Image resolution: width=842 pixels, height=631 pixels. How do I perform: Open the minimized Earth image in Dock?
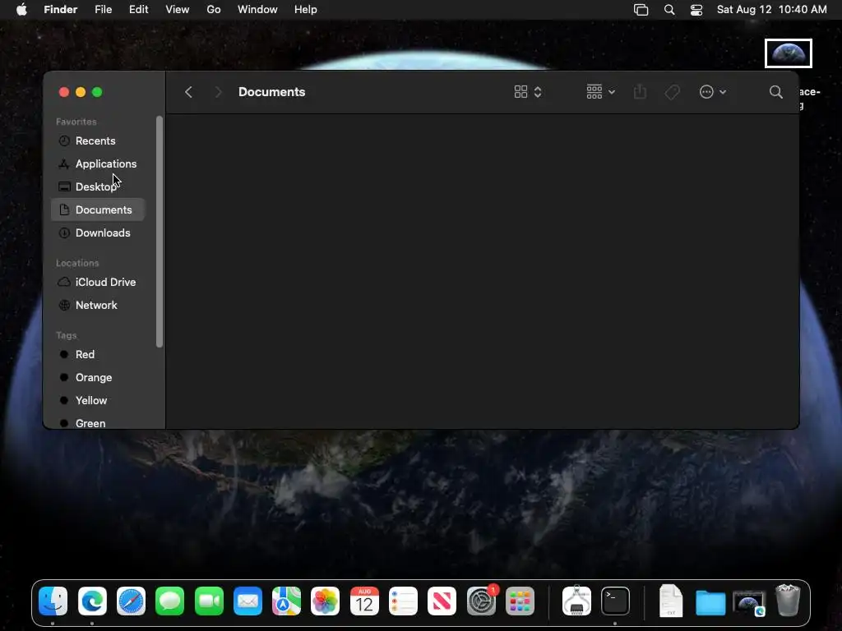pyautogui.click(x=748, y=603)
